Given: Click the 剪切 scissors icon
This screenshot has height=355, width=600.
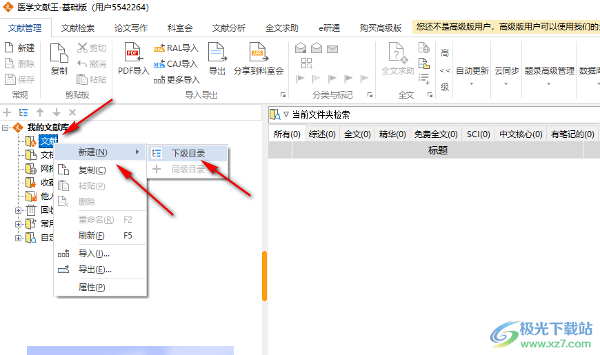Looking at the screenshot, I should click(82, 48).
